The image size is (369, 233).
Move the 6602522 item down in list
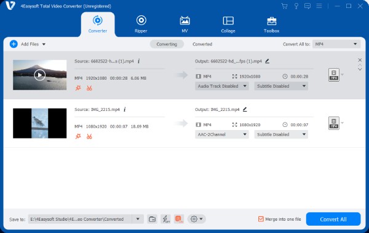[x=360, y=69]
